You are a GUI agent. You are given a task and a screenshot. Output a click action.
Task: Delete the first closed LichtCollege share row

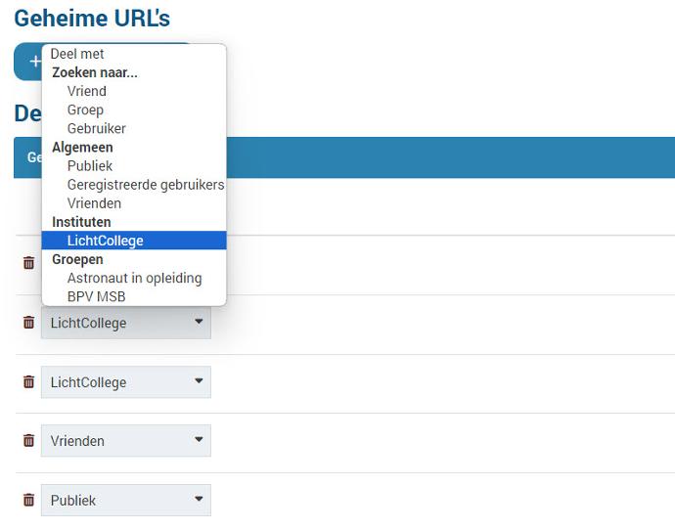[x=28, y=322]
